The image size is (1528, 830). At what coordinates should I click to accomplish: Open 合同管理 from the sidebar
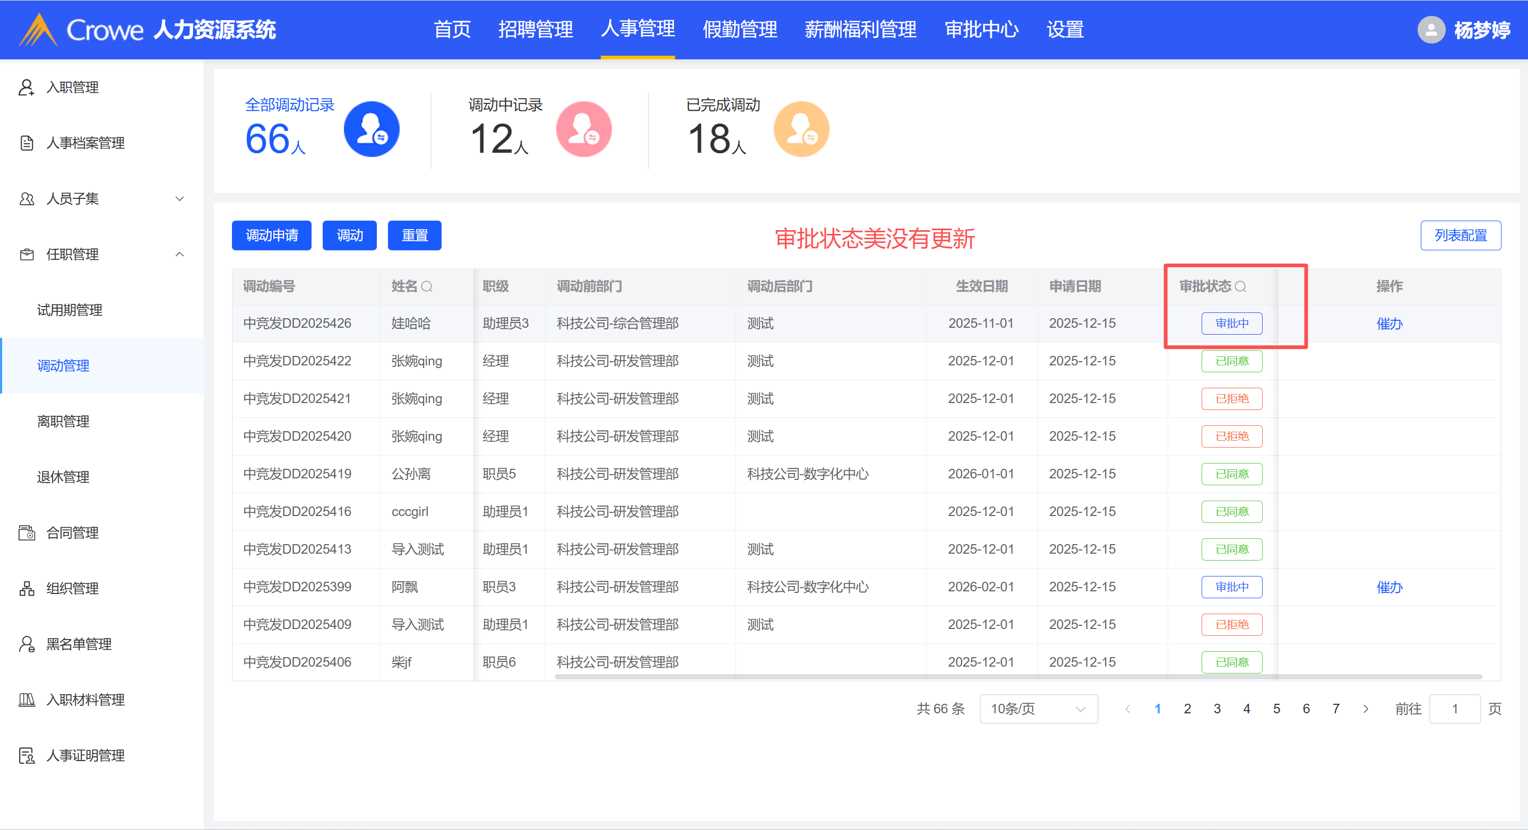click(72, 532)
